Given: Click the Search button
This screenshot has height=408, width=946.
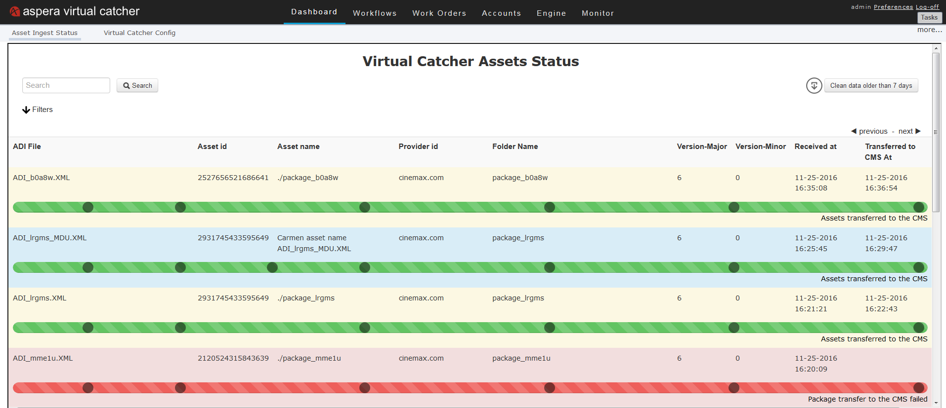Looking at the screenshot, I should pyautogui.click(x=137, y=85).
